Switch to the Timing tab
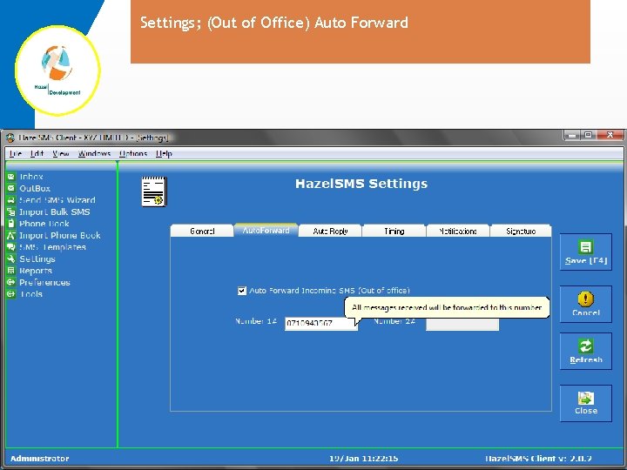 coord(394,231)
